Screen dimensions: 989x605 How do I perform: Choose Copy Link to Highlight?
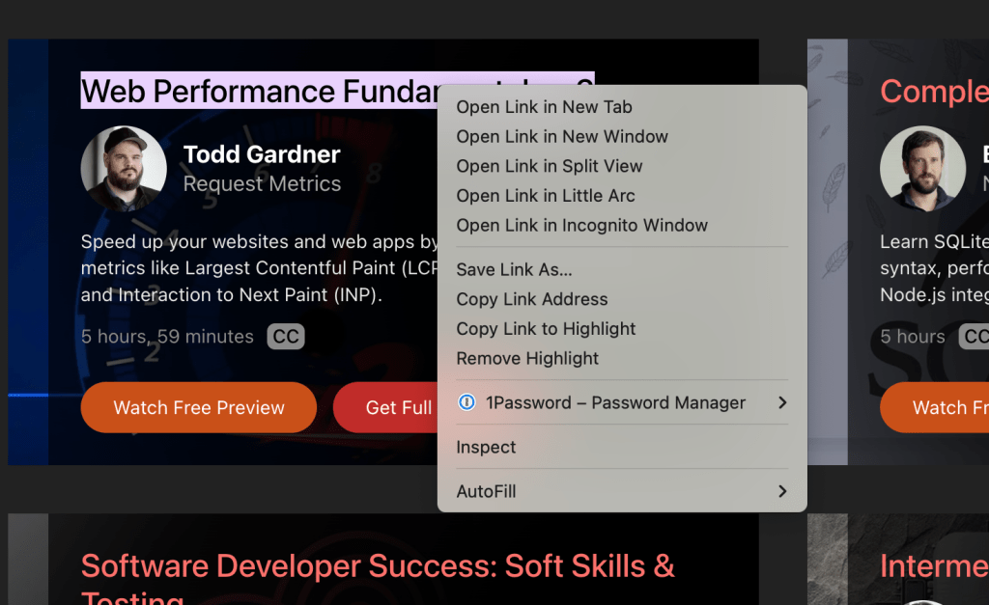pos(546,329)
